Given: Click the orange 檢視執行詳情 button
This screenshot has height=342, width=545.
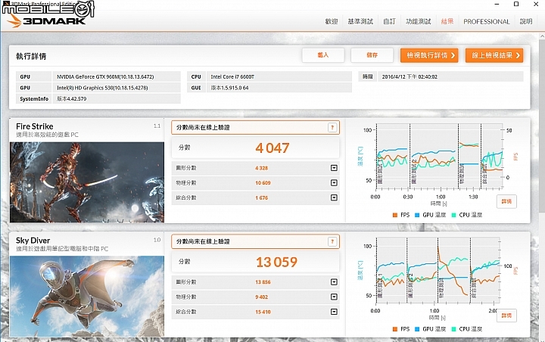Looking at the screenshot, I should 429,55.
